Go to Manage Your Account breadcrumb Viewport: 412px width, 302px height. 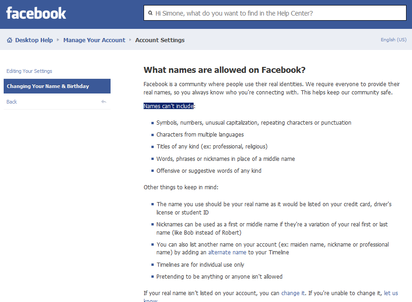[94, 40]
